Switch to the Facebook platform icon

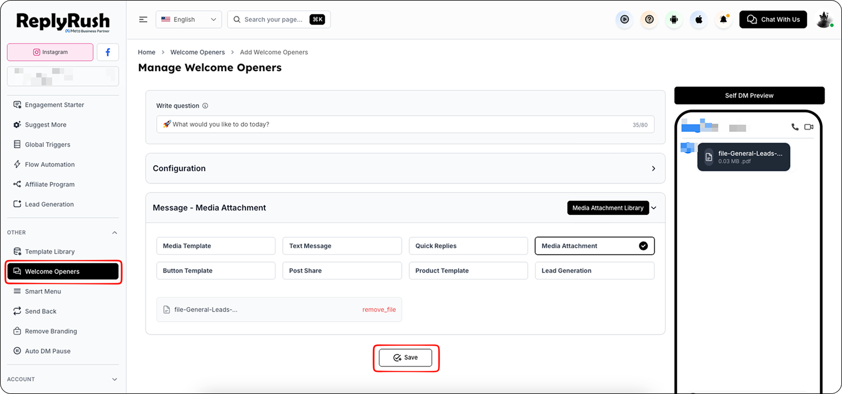point(108,52)
